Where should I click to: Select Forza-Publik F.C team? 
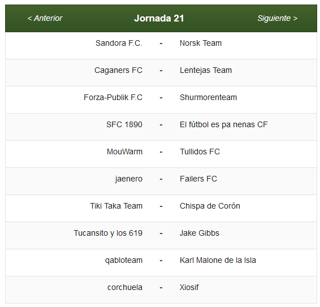113,97
